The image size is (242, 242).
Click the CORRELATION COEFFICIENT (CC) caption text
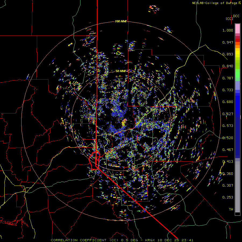pyautogui.click(x=85, y=240)
